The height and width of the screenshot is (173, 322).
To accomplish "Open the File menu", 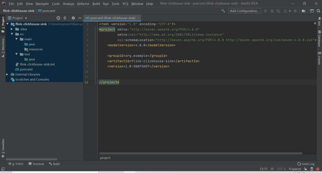I will pyautogui.click(x=11, y=4).
